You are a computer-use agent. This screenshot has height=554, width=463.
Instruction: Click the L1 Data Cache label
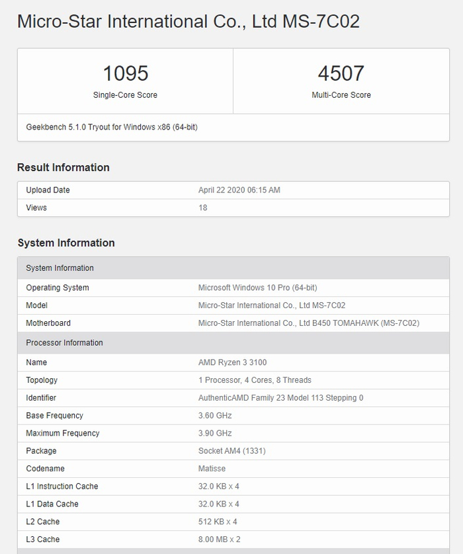[x=52, y=504]
